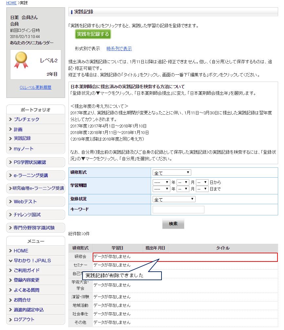Click the chevron icon beside ログアウト
284x330 pixels.
pos(10,320)
